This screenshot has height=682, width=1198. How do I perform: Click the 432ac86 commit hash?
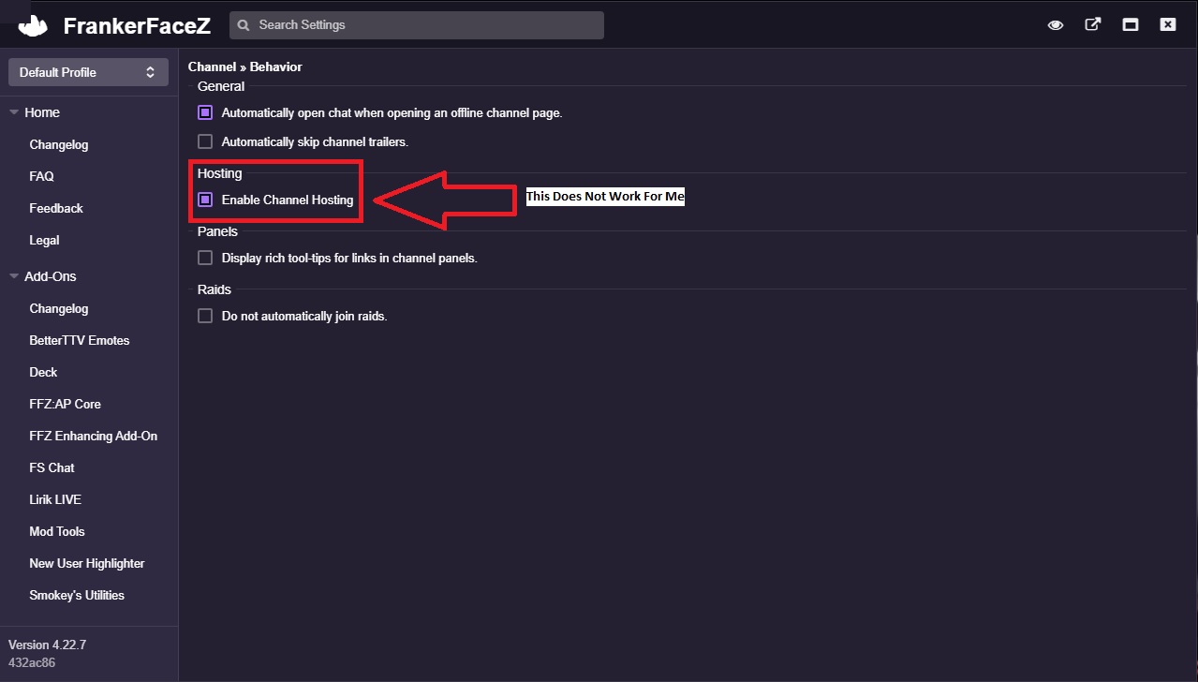[31, 662]
